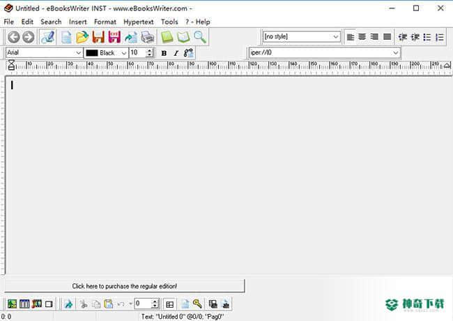Click the pink floppy Save As icon
This screenshot has width=453, height=321.
[114, 37]
